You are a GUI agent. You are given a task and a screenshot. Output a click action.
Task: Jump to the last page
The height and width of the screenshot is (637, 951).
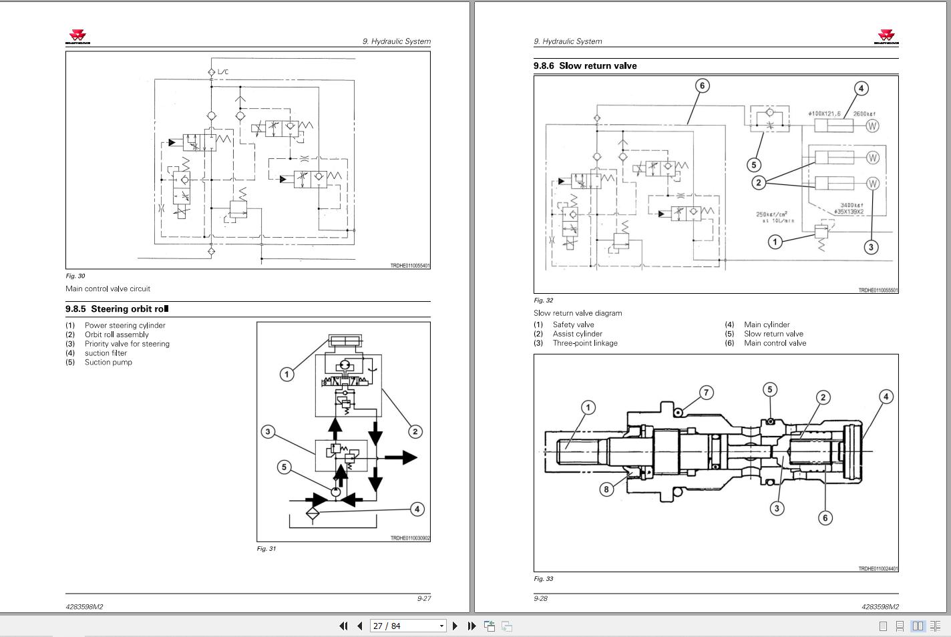(x=471, y=626)
